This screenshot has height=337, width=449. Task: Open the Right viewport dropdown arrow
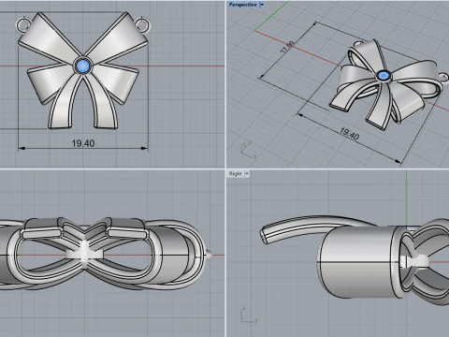pyautogui.click(x=247, y=174)
